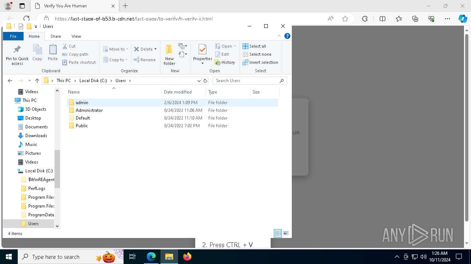This screenshot has height=264, width=471.
Task: Switch to the Home ribbon tab
Action: click(x=34, y=36)
